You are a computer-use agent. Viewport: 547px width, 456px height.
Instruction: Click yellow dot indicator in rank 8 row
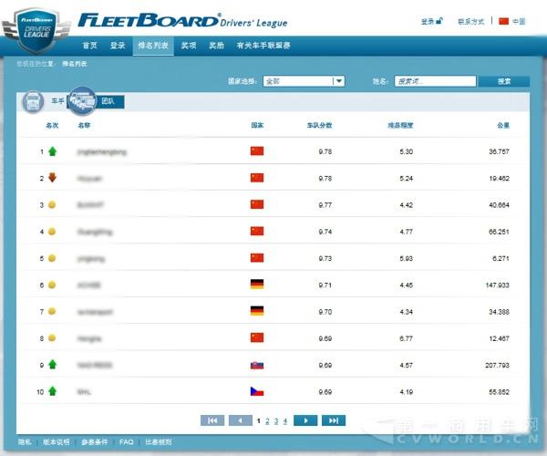coord(52,338)
